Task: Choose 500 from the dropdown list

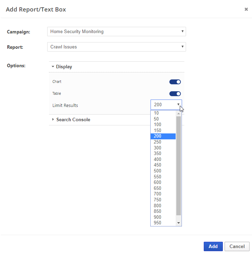Action: tap(158, 171)
